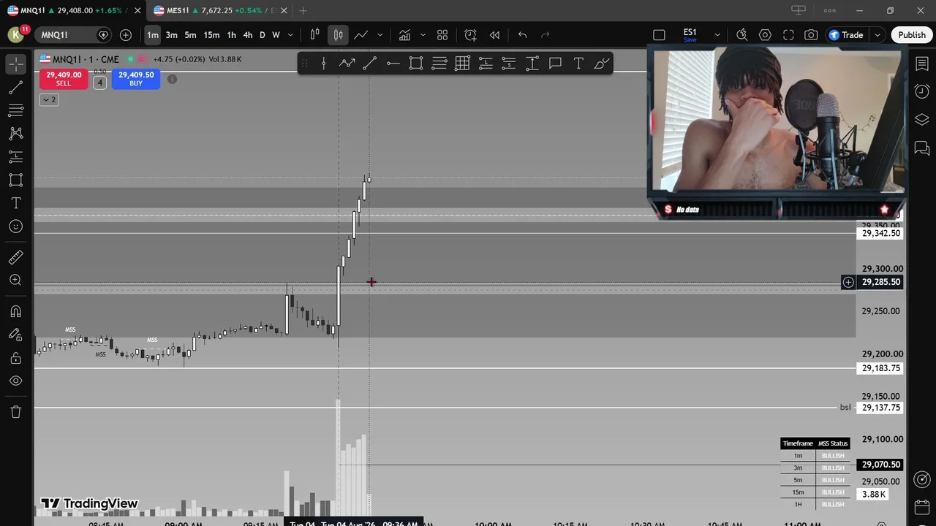Click the Trade button
This screenshot has width=936, height=526.
tap(846, 35)
